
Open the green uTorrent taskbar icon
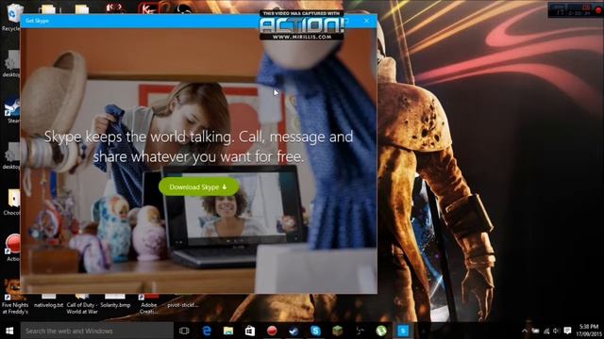pyautogui.click(x=381, y=331)
